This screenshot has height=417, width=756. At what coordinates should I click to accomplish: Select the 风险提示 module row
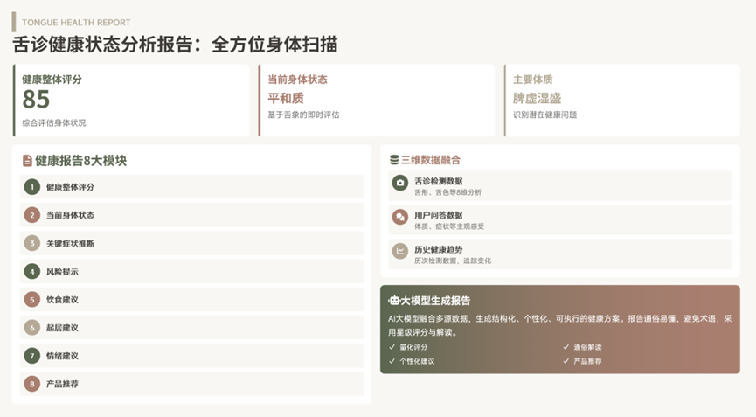(192, 272)
